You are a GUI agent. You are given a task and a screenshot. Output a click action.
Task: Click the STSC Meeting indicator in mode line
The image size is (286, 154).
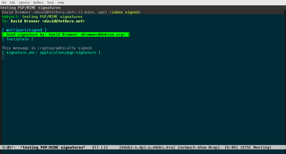pos(256,147)
